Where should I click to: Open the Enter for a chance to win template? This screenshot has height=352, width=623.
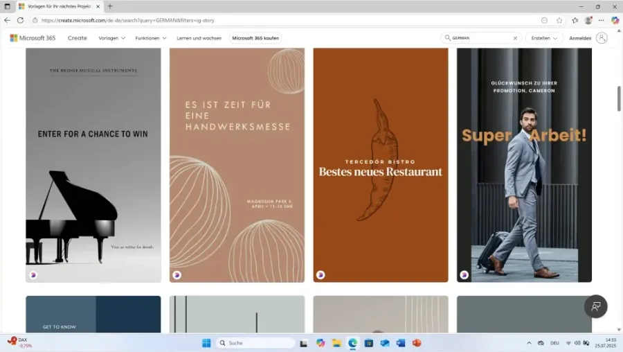(93, 165)
